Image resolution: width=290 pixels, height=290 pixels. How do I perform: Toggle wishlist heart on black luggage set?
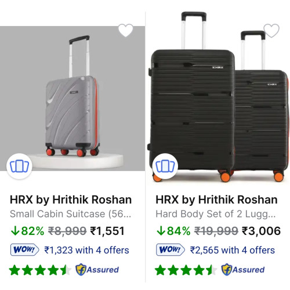(271, 30)
